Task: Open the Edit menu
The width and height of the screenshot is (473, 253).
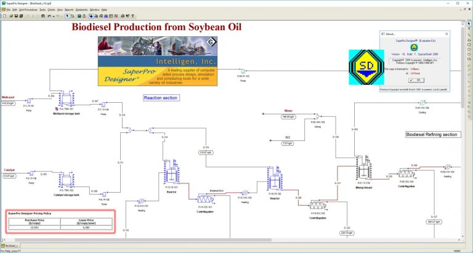Action: tap(15, 10)
